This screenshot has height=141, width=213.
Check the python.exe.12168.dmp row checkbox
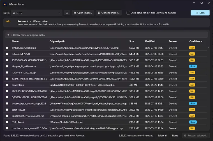pos(7,48)
